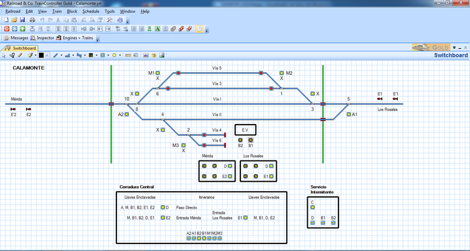Expand the straight track tool dropdown
The image size is (470, 251).
click(61, 55)
